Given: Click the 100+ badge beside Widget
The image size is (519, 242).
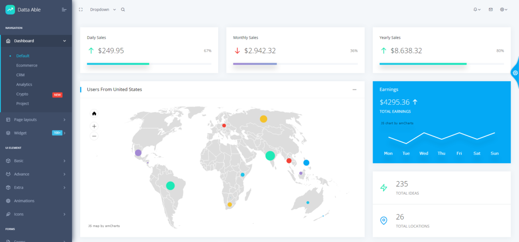Looking at the screenshot, I should pos(57,133).
